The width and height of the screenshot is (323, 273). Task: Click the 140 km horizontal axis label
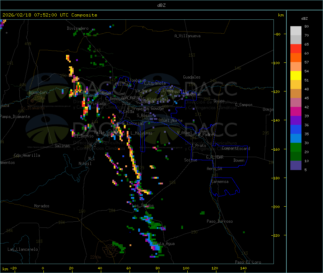tap(243, 268)
